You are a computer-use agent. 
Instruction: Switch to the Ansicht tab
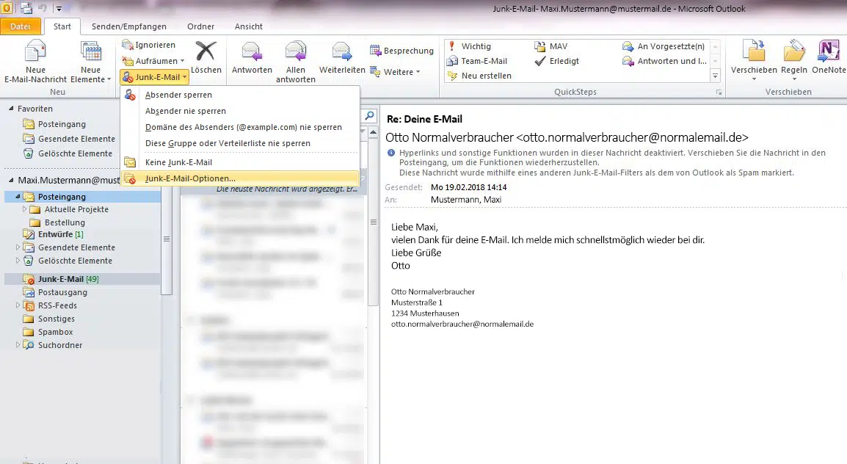point(249,26)
